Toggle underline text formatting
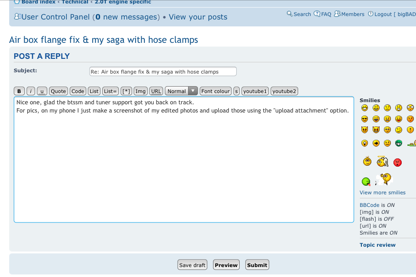Screen dimensions: 416x277 [42, 91]
